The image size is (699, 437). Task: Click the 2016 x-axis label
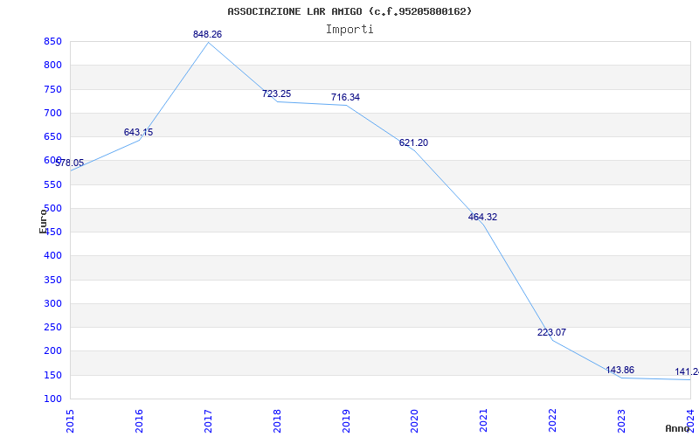(139, 420)
